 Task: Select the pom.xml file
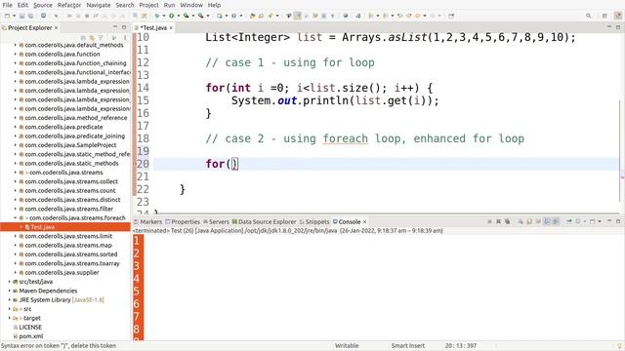31,335
